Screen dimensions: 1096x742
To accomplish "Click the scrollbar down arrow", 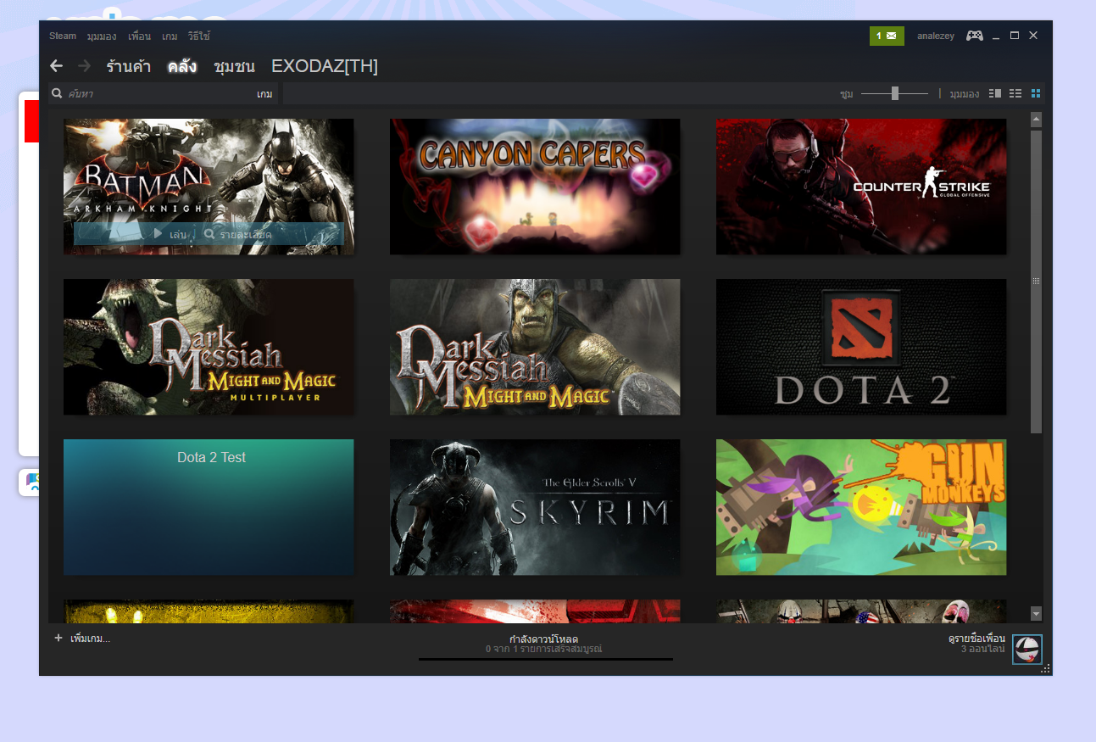I will point(1036,613).
